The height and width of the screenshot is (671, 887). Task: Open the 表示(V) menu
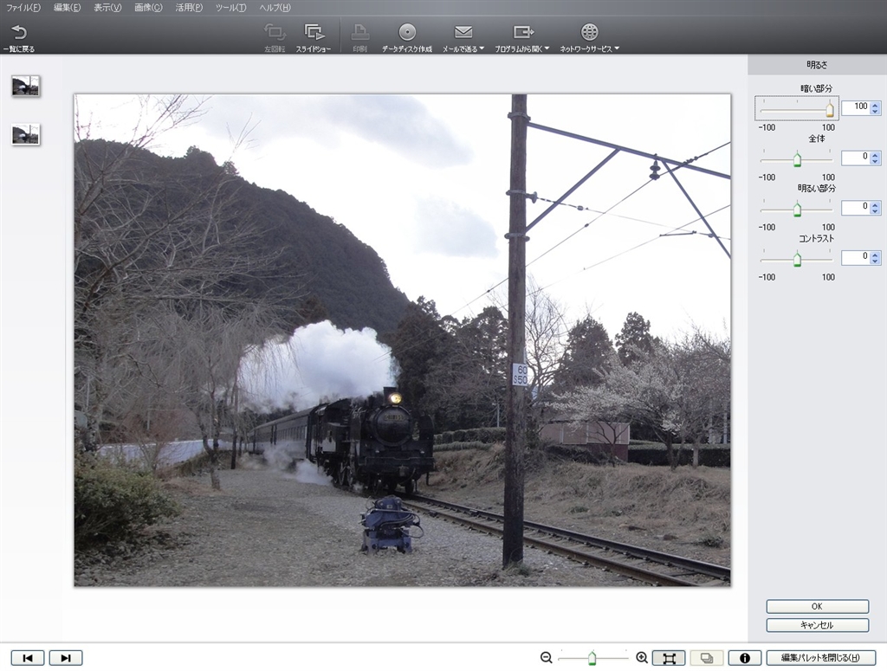pos(107,7)
